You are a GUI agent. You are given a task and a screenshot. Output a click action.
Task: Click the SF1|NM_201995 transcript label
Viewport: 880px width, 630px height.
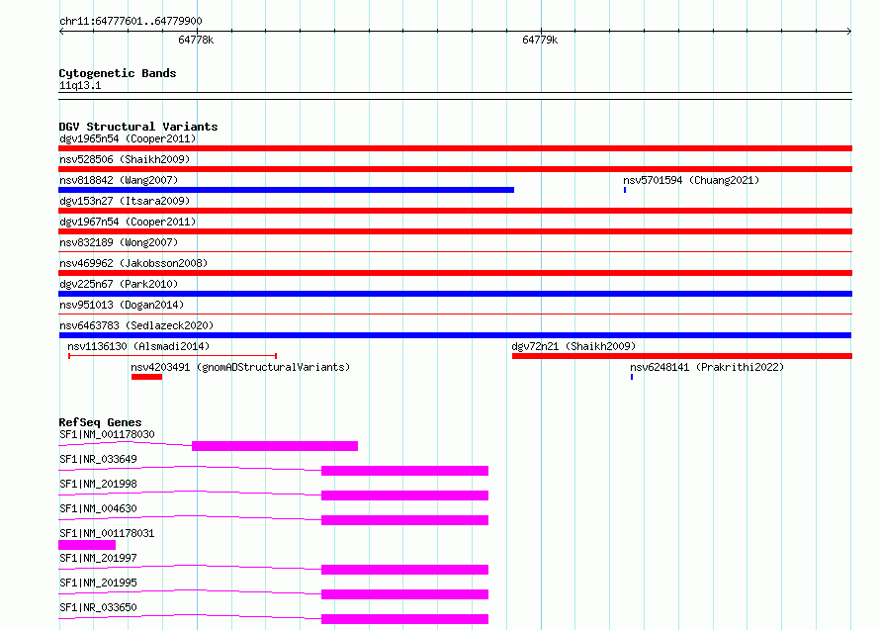point(98,583)
